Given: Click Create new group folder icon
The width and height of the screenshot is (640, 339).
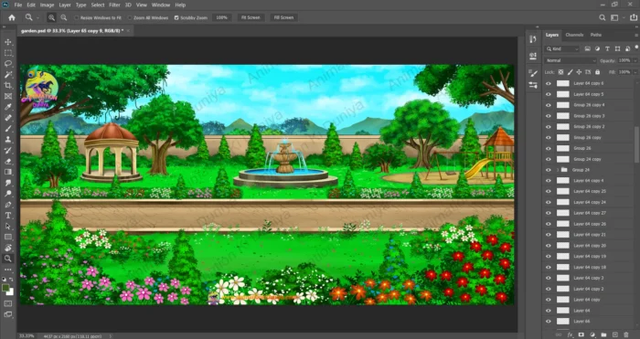Looking at the screenshot, I should [603, 334].
